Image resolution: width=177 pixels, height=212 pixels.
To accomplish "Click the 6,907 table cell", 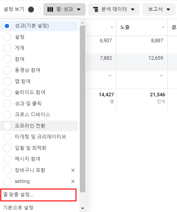I will point(106,40).
